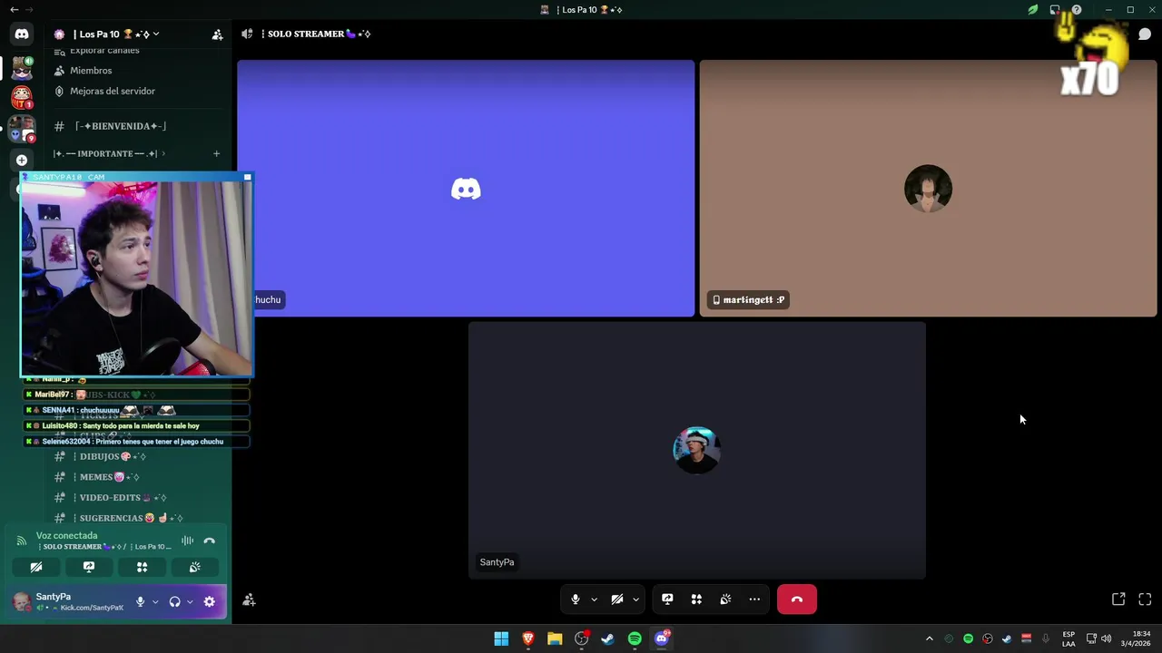
Task: Open Steam from the taskbar
Action: pyautogui.click(x=607, y=638)
